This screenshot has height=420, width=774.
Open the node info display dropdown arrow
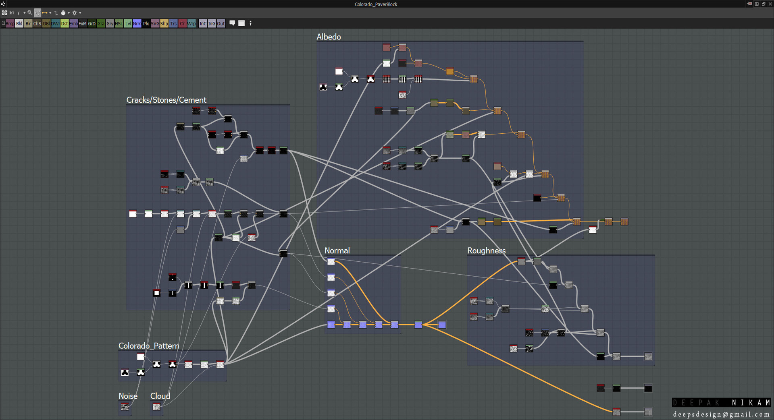click(x=24, y=13)
